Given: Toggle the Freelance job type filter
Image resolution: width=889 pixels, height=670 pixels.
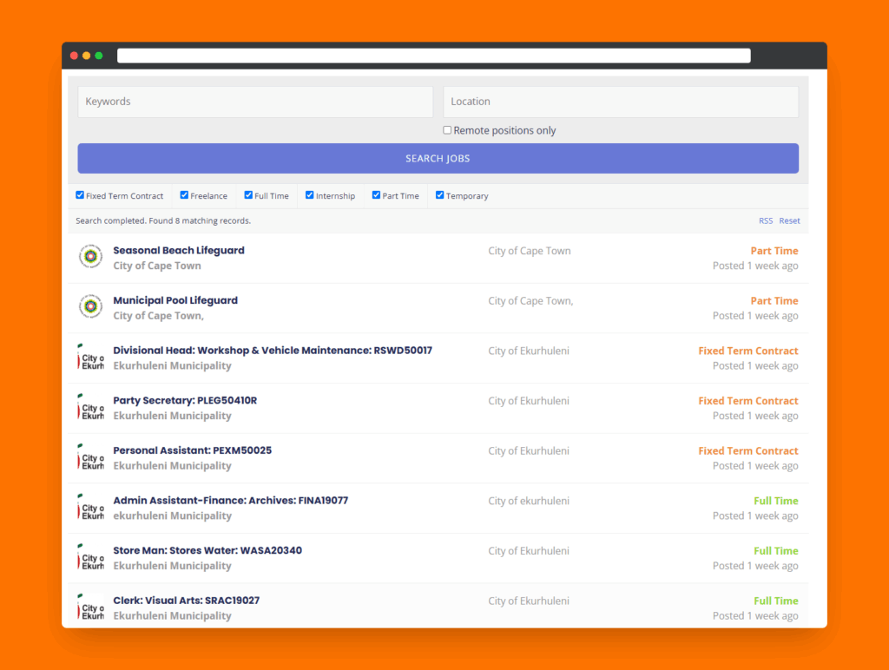Looking at the screenshot, I should tap(184, 195).
